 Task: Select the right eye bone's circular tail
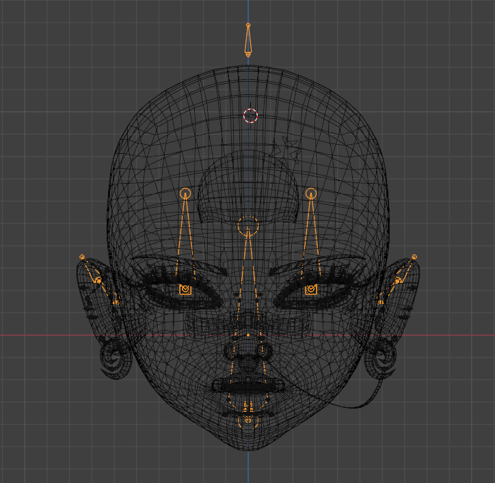[311, 193]
